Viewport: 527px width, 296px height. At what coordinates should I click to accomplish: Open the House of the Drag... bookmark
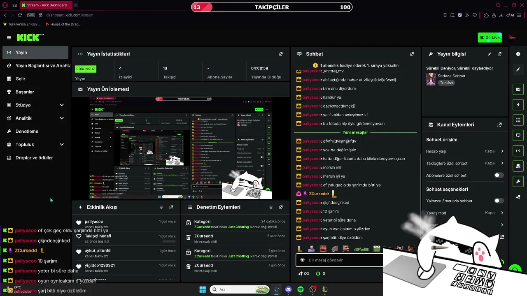[63, 24]
